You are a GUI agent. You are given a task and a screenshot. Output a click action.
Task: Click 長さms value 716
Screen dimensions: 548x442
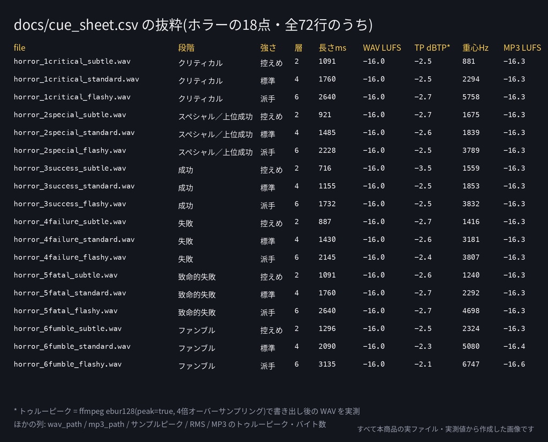325,168
